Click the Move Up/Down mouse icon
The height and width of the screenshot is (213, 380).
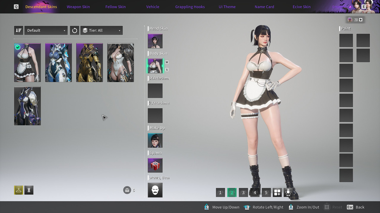(207, 207)
